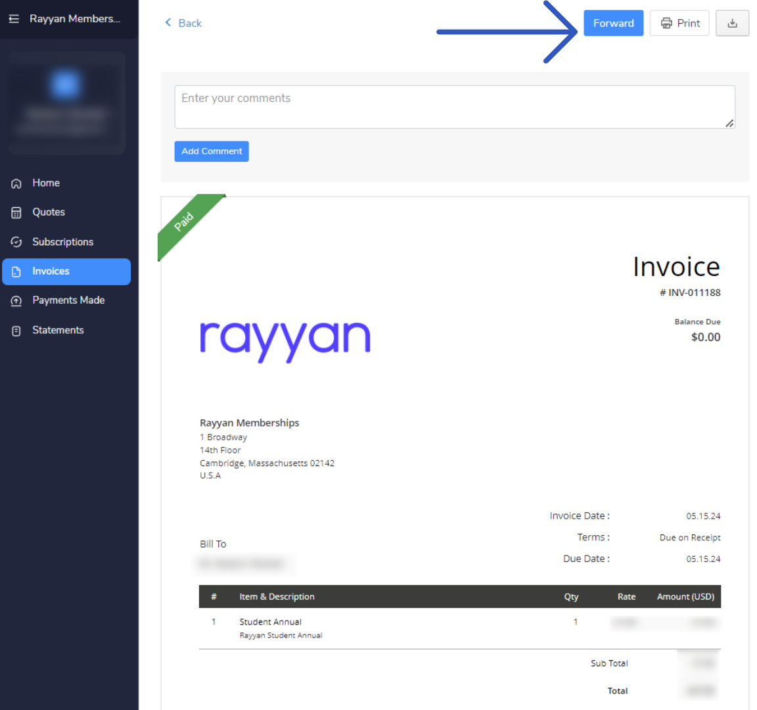757x710 pixels.
Task: Click the rayyan logo on the invoice
Action: click(285, 337)
